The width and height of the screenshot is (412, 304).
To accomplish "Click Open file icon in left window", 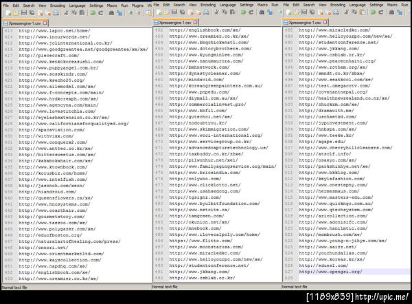I will (x=16, y=12).
